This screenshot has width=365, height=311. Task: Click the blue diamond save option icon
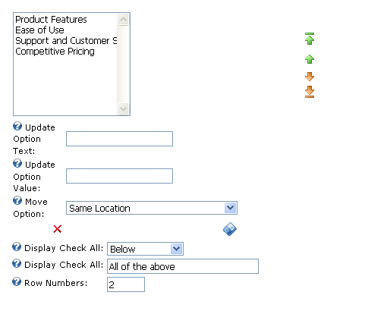(230, 229)
